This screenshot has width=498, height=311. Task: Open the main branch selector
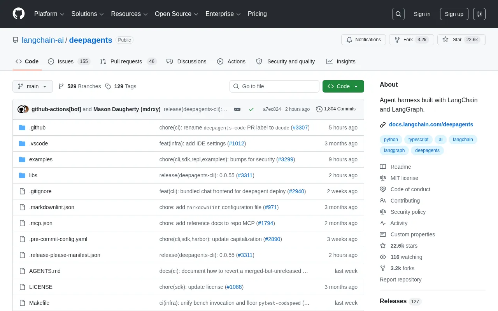pyautogui.click(x=33, y=86)
